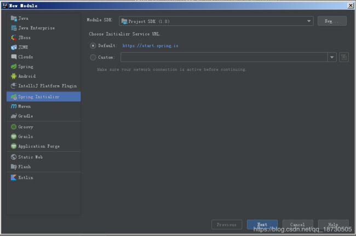This screenshot has width=356, height=237.
Task: Select J2ME label in list
Action: 23,48
